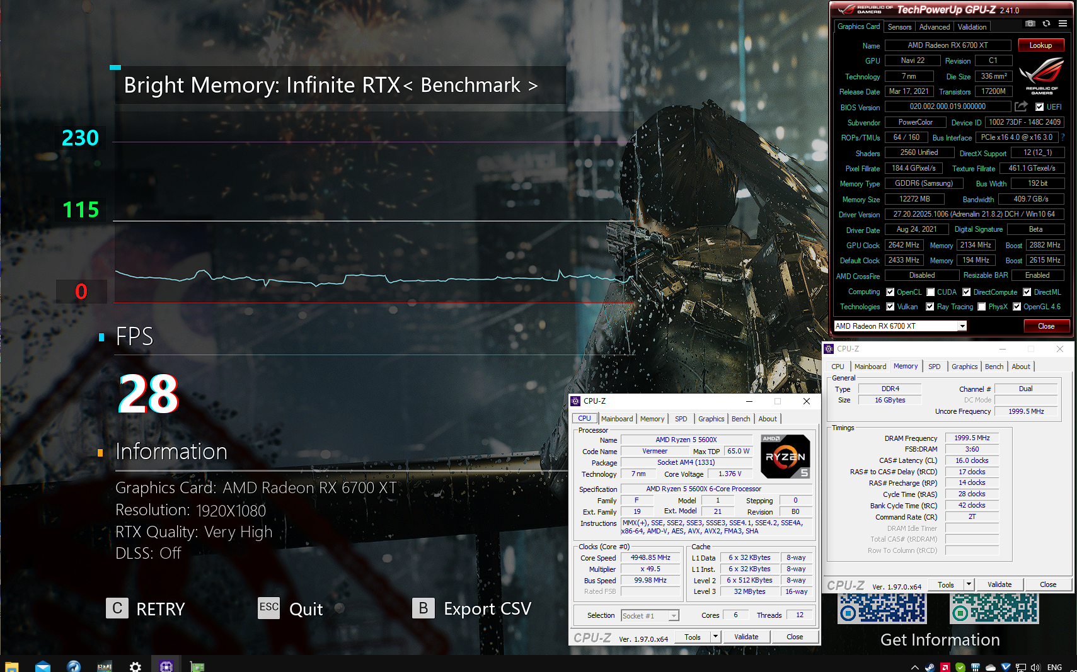This screenshot has width=1077, height=672.
Task: Toggle the UEFI checkbox
Action: (x=1039, y=107)
